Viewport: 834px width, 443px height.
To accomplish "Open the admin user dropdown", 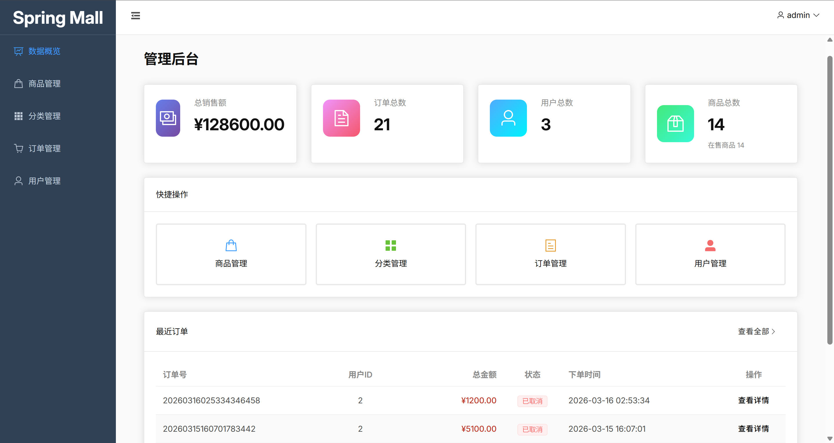I will [x=798, y=15].
